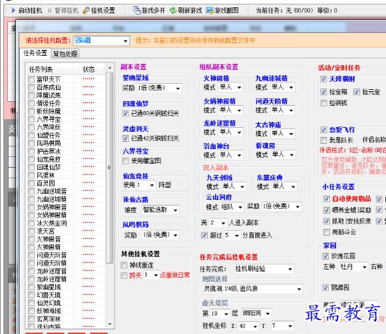Screen dimensions: 386x334
Task: Click 状态 column header
Action: pyautogui.click(x=89, y=69)
